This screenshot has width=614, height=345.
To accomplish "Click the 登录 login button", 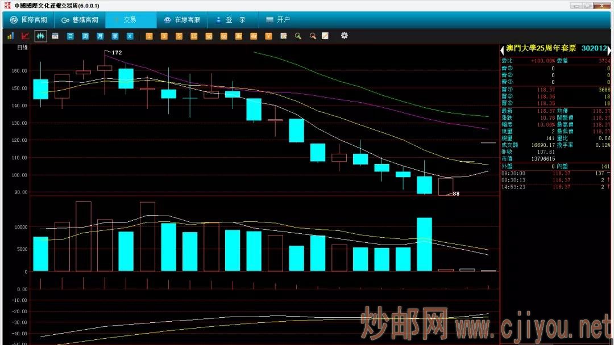I will tap(235, 20).
